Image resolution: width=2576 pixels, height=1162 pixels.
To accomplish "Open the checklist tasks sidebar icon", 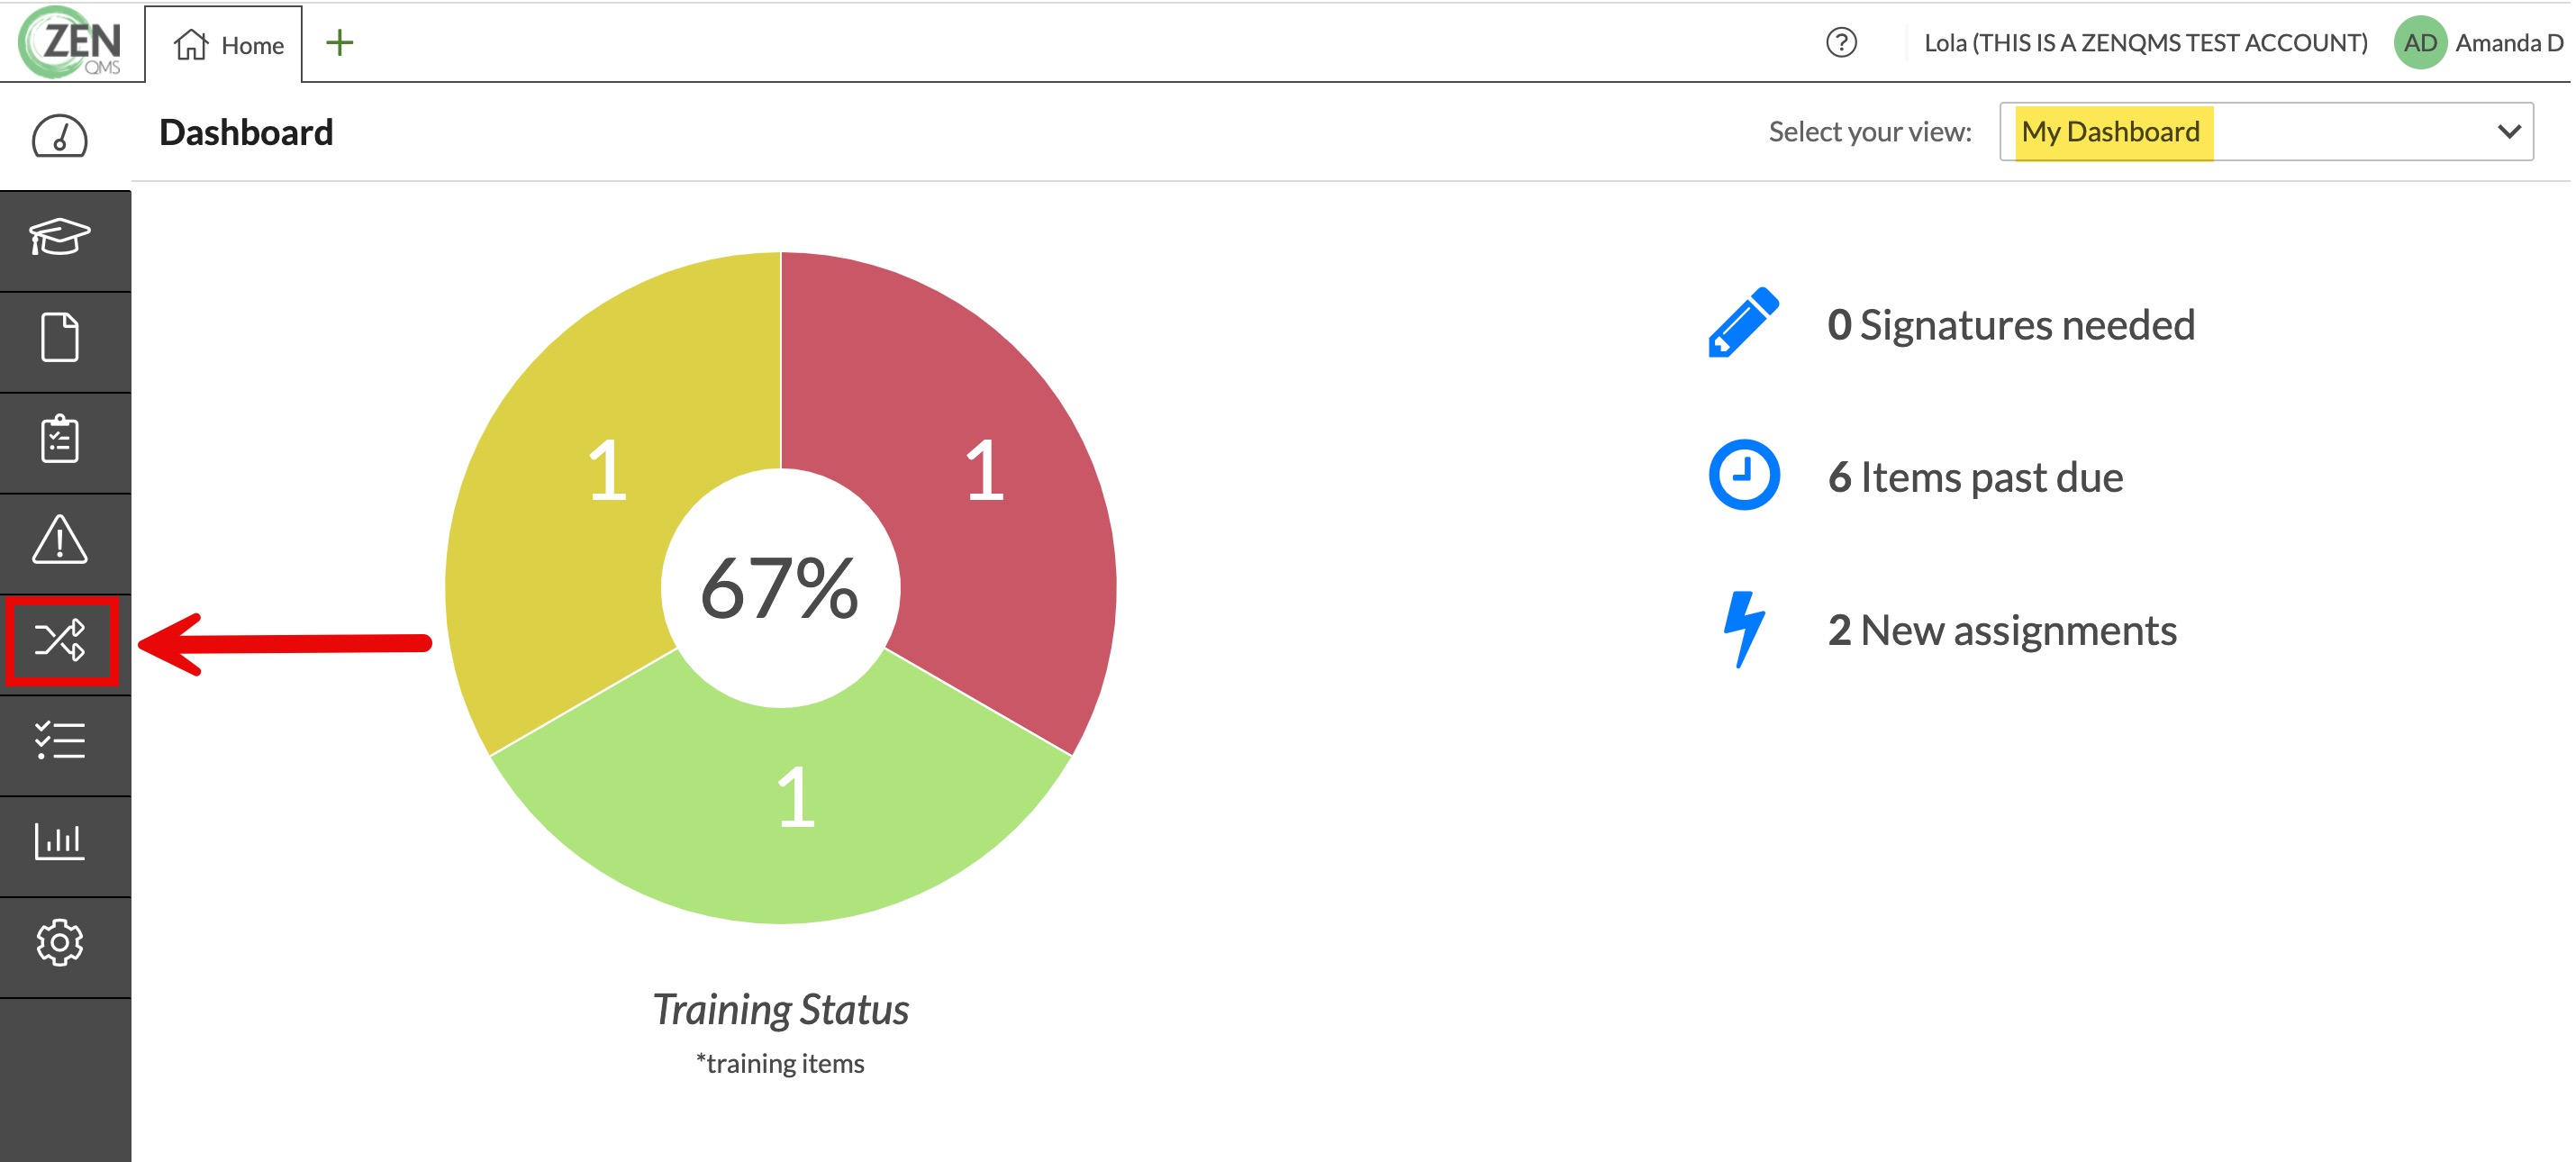I will (60, 741).
